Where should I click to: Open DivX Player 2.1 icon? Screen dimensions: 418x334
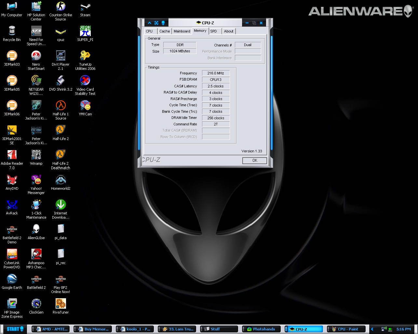61,61
